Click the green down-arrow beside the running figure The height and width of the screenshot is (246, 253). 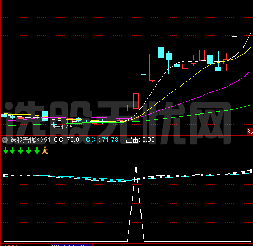[x=37, y=150]
